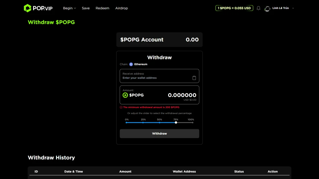Click the user profile avatar
Screen dimensions: 319x179
pyautogui.click(x=267, y=8)
